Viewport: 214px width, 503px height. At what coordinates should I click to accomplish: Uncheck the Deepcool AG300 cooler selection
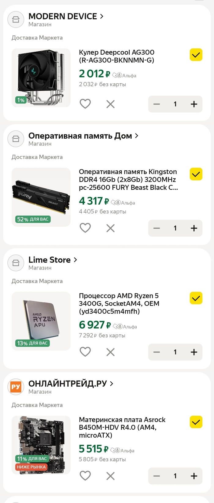click(196, 55)
